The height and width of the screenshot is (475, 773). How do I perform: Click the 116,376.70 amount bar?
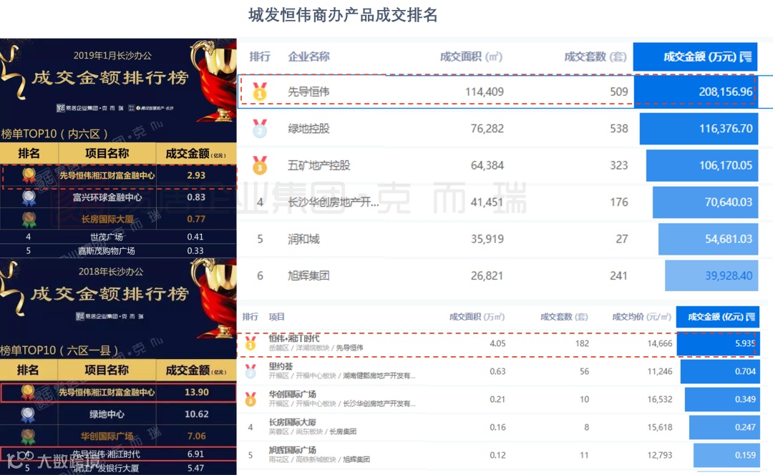click(x=699, y=129)
